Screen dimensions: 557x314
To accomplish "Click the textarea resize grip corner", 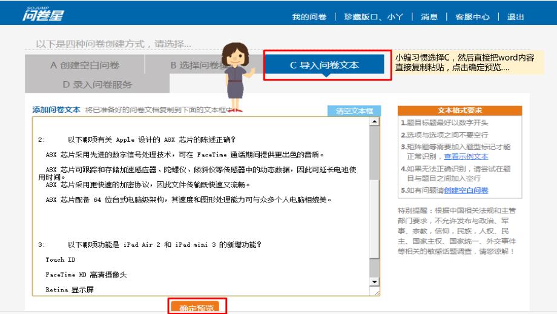I will coord(377,292).
